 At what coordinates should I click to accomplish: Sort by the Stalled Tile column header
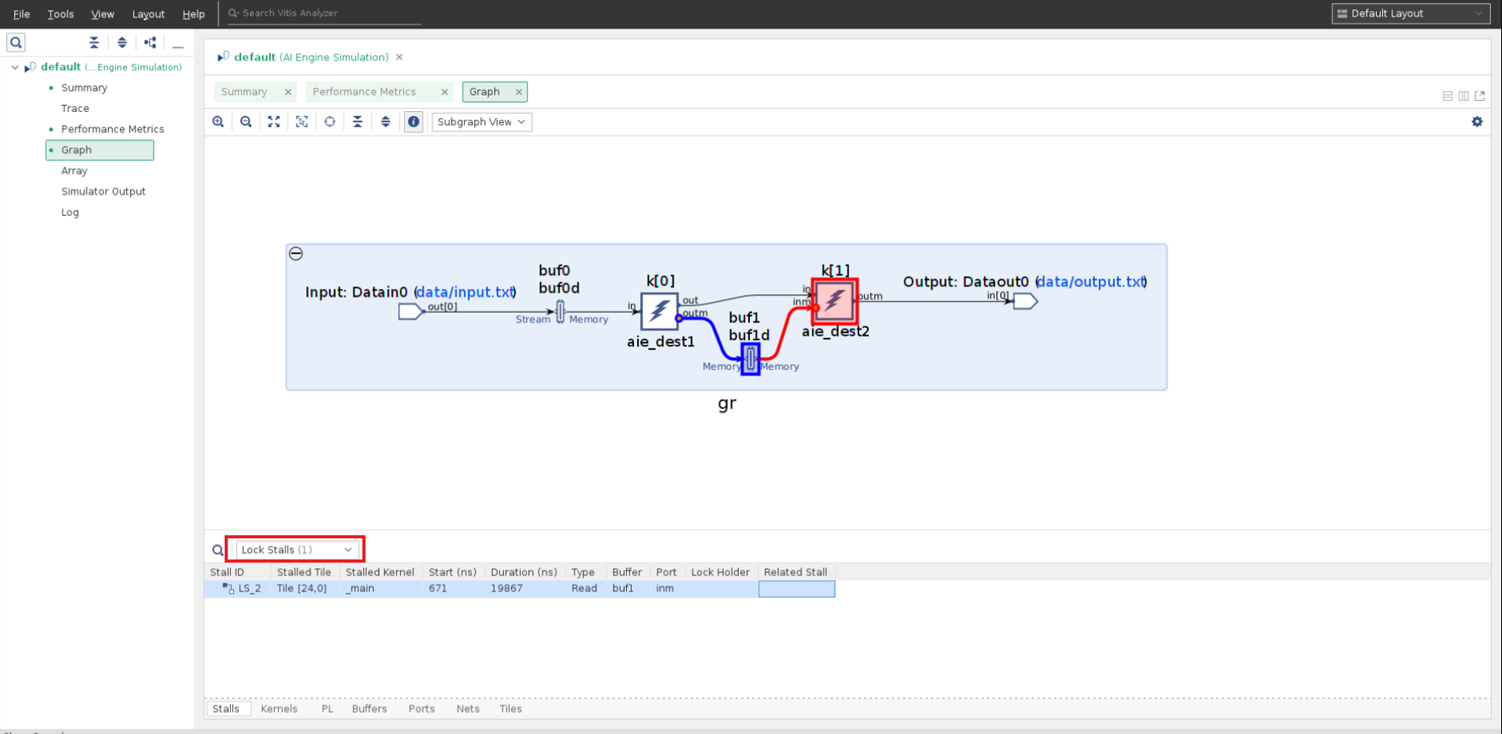[304, 572]
